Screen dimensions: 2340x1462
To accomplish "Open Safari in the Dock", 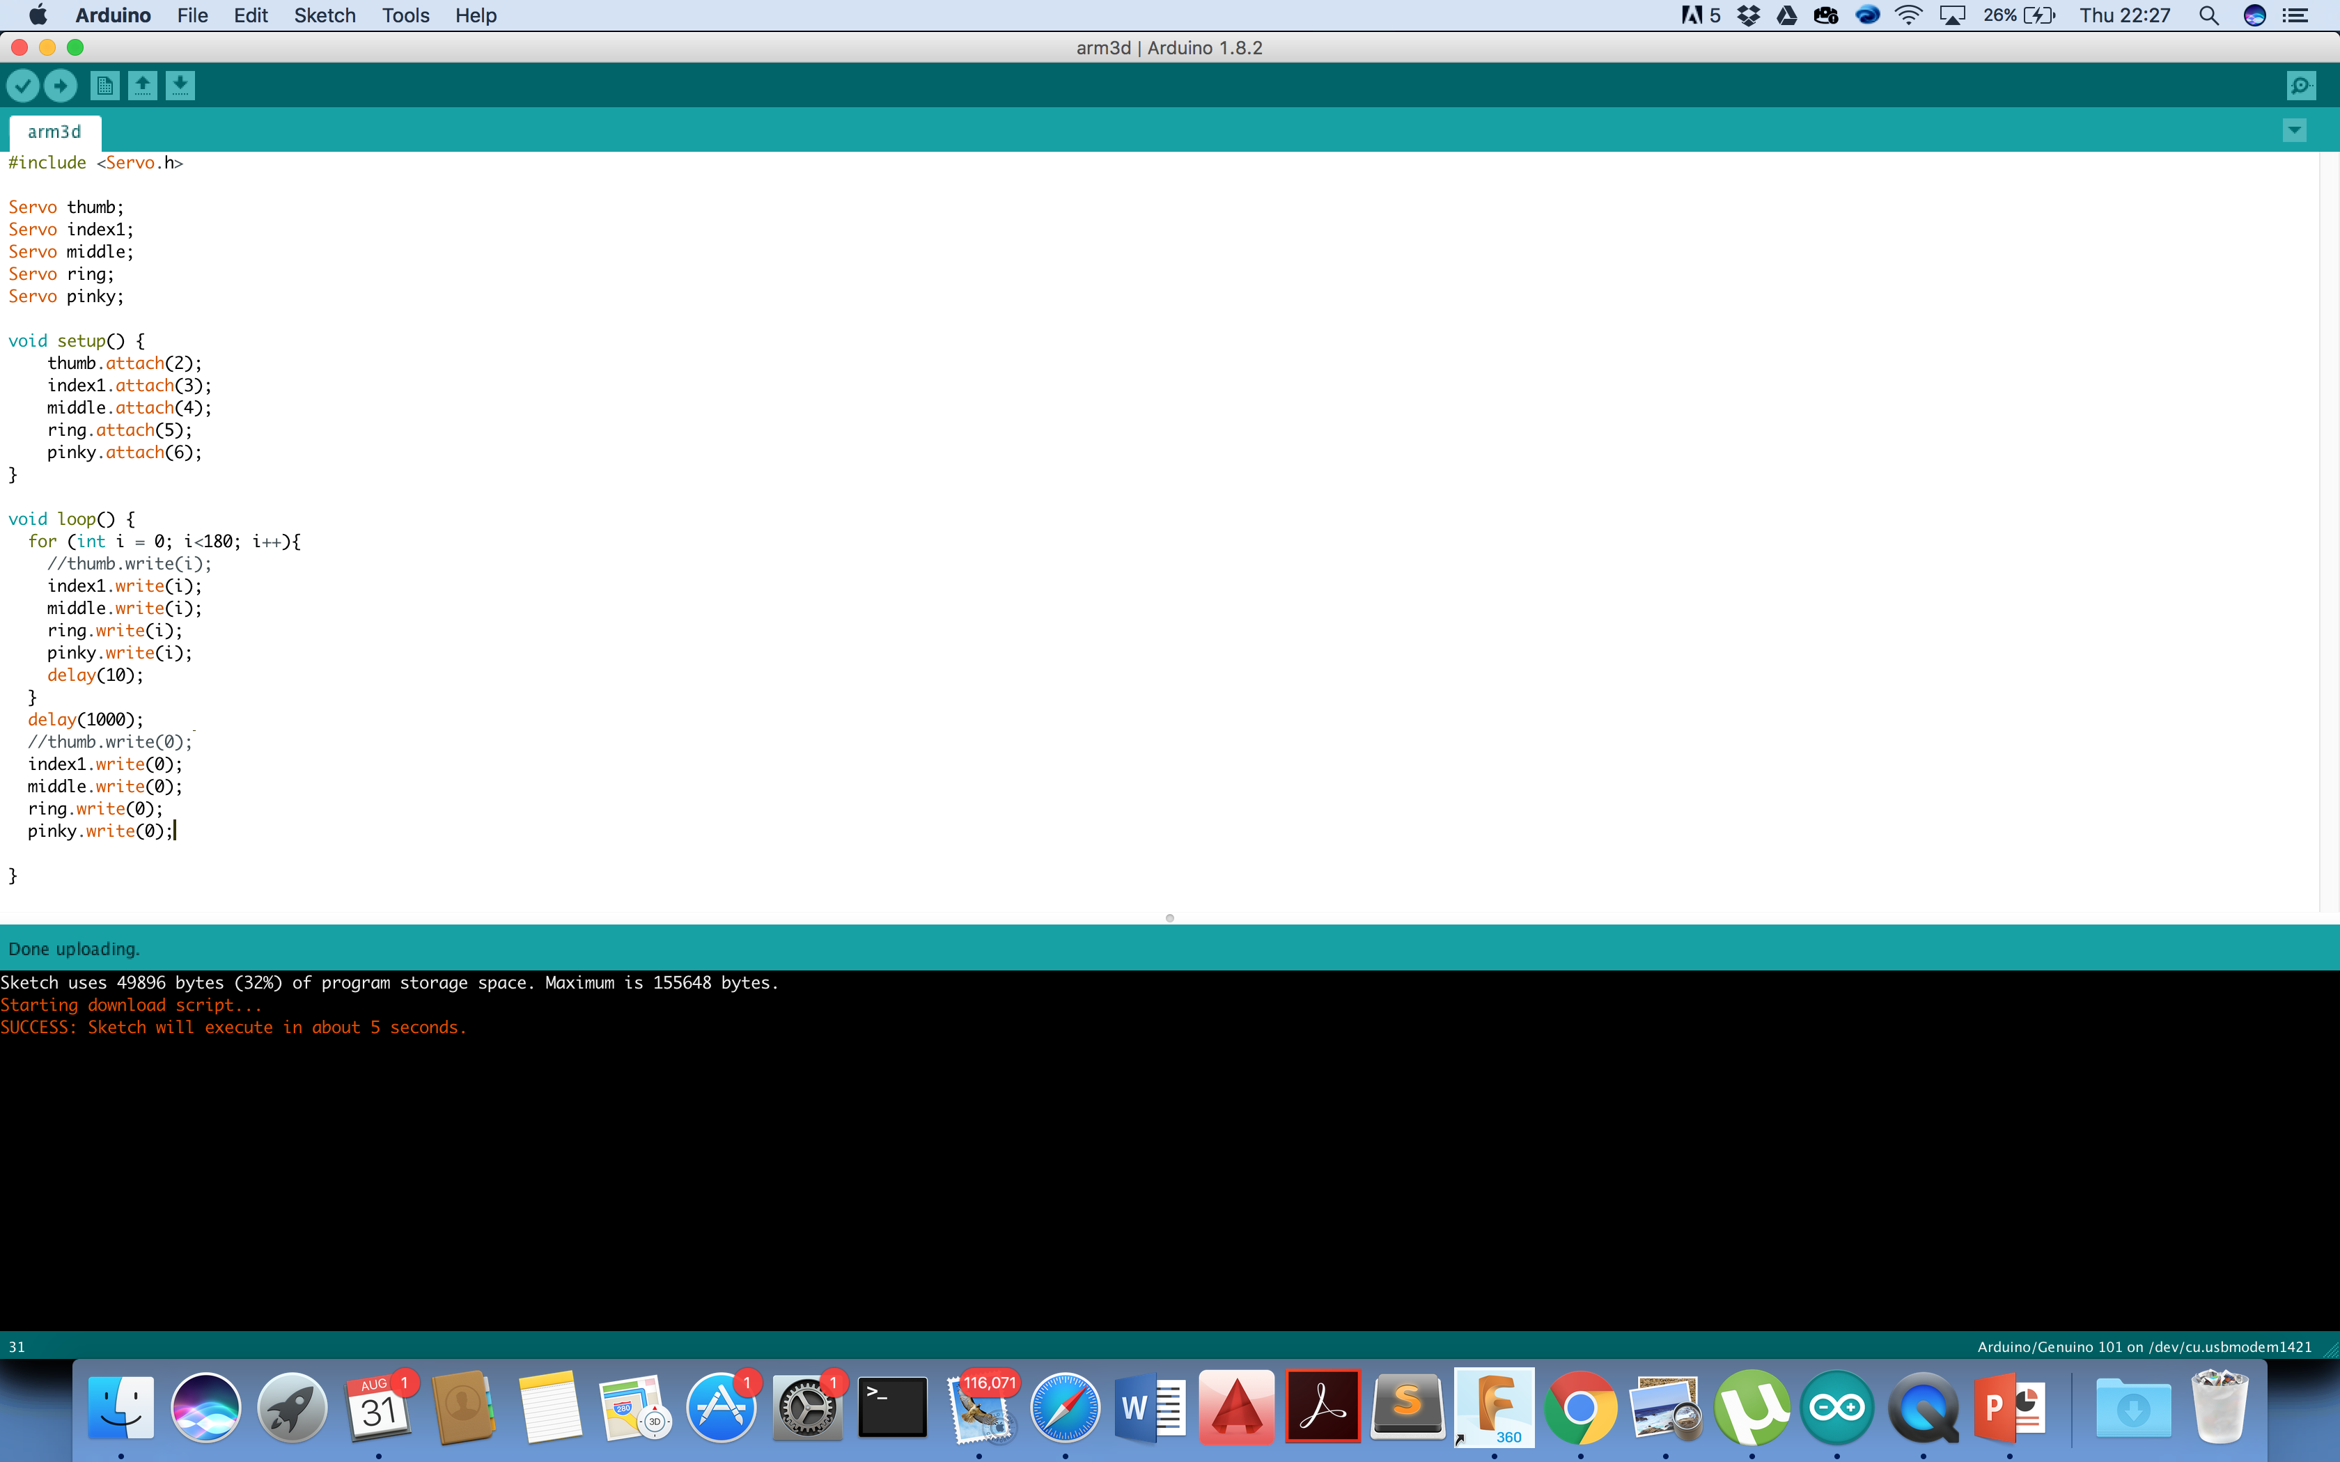I will [x=1065, y=1408].
